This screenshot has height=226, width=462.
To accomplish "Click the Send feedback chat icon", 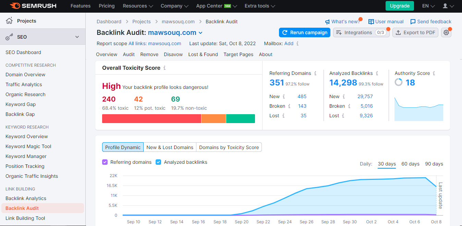I will 413,22.
